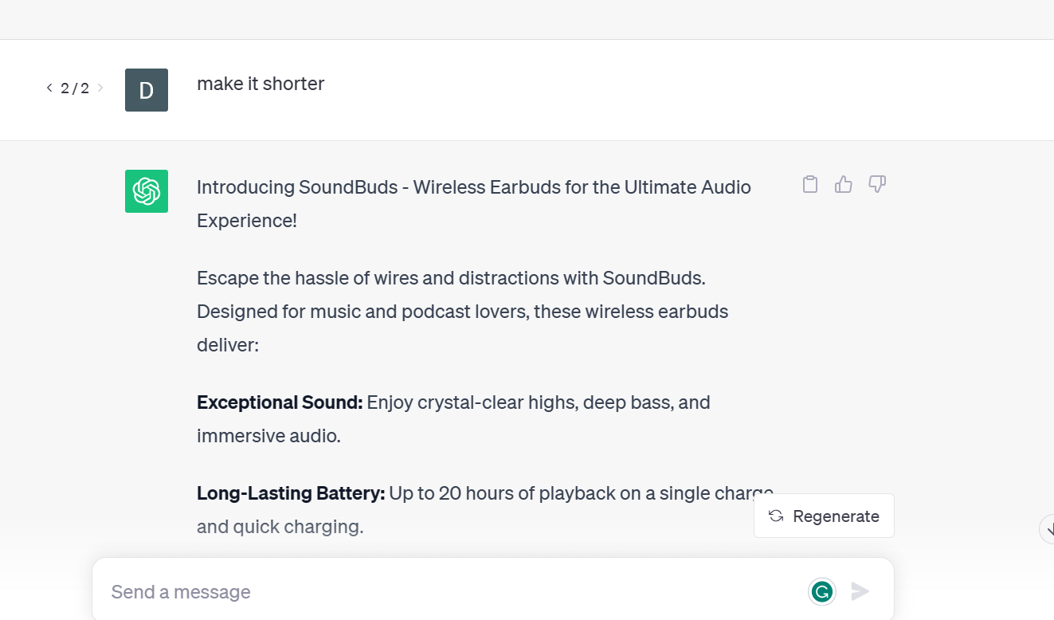Click the 2 / 2 version counter
The width and height of the screenshot is (1054, 620).
(x=75, y=88)
